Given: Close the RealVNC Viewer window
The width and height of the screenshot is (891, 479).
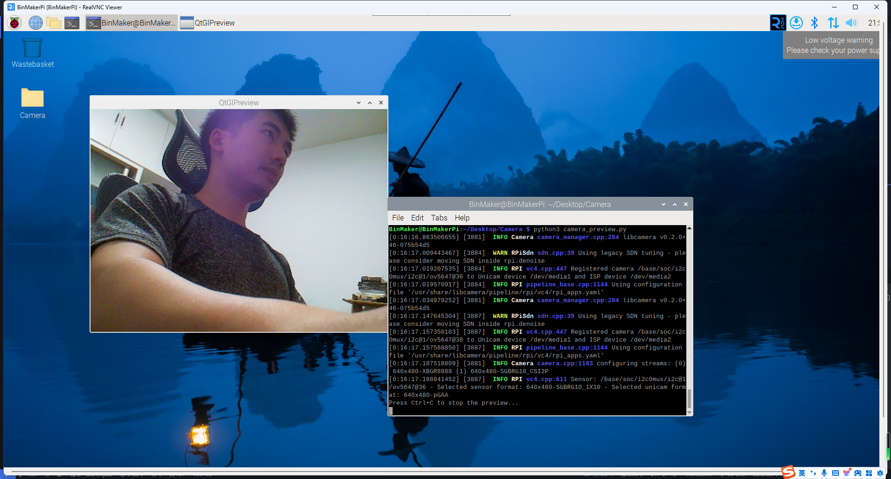Looking at the screenshot, I should [x=877, y=7].
